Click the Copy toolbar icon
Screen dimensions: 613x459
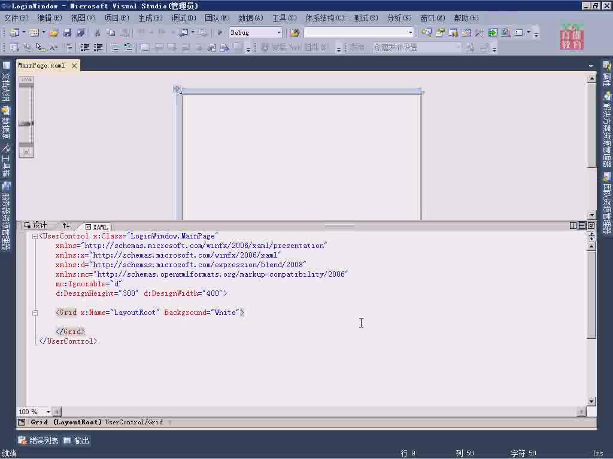click(x=111, y=33)
